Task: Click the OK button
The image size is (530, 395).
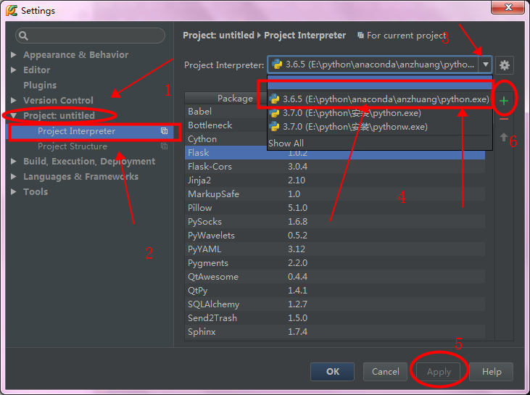Action: pos(332,372)
